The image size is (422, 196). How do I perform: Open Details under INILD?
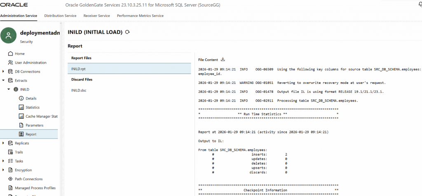pyautogui.click(x=31, y=98)
